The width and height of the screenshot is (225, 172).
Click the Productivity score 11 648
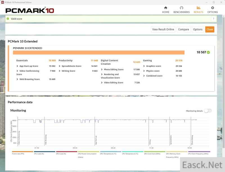click(94, 60)
